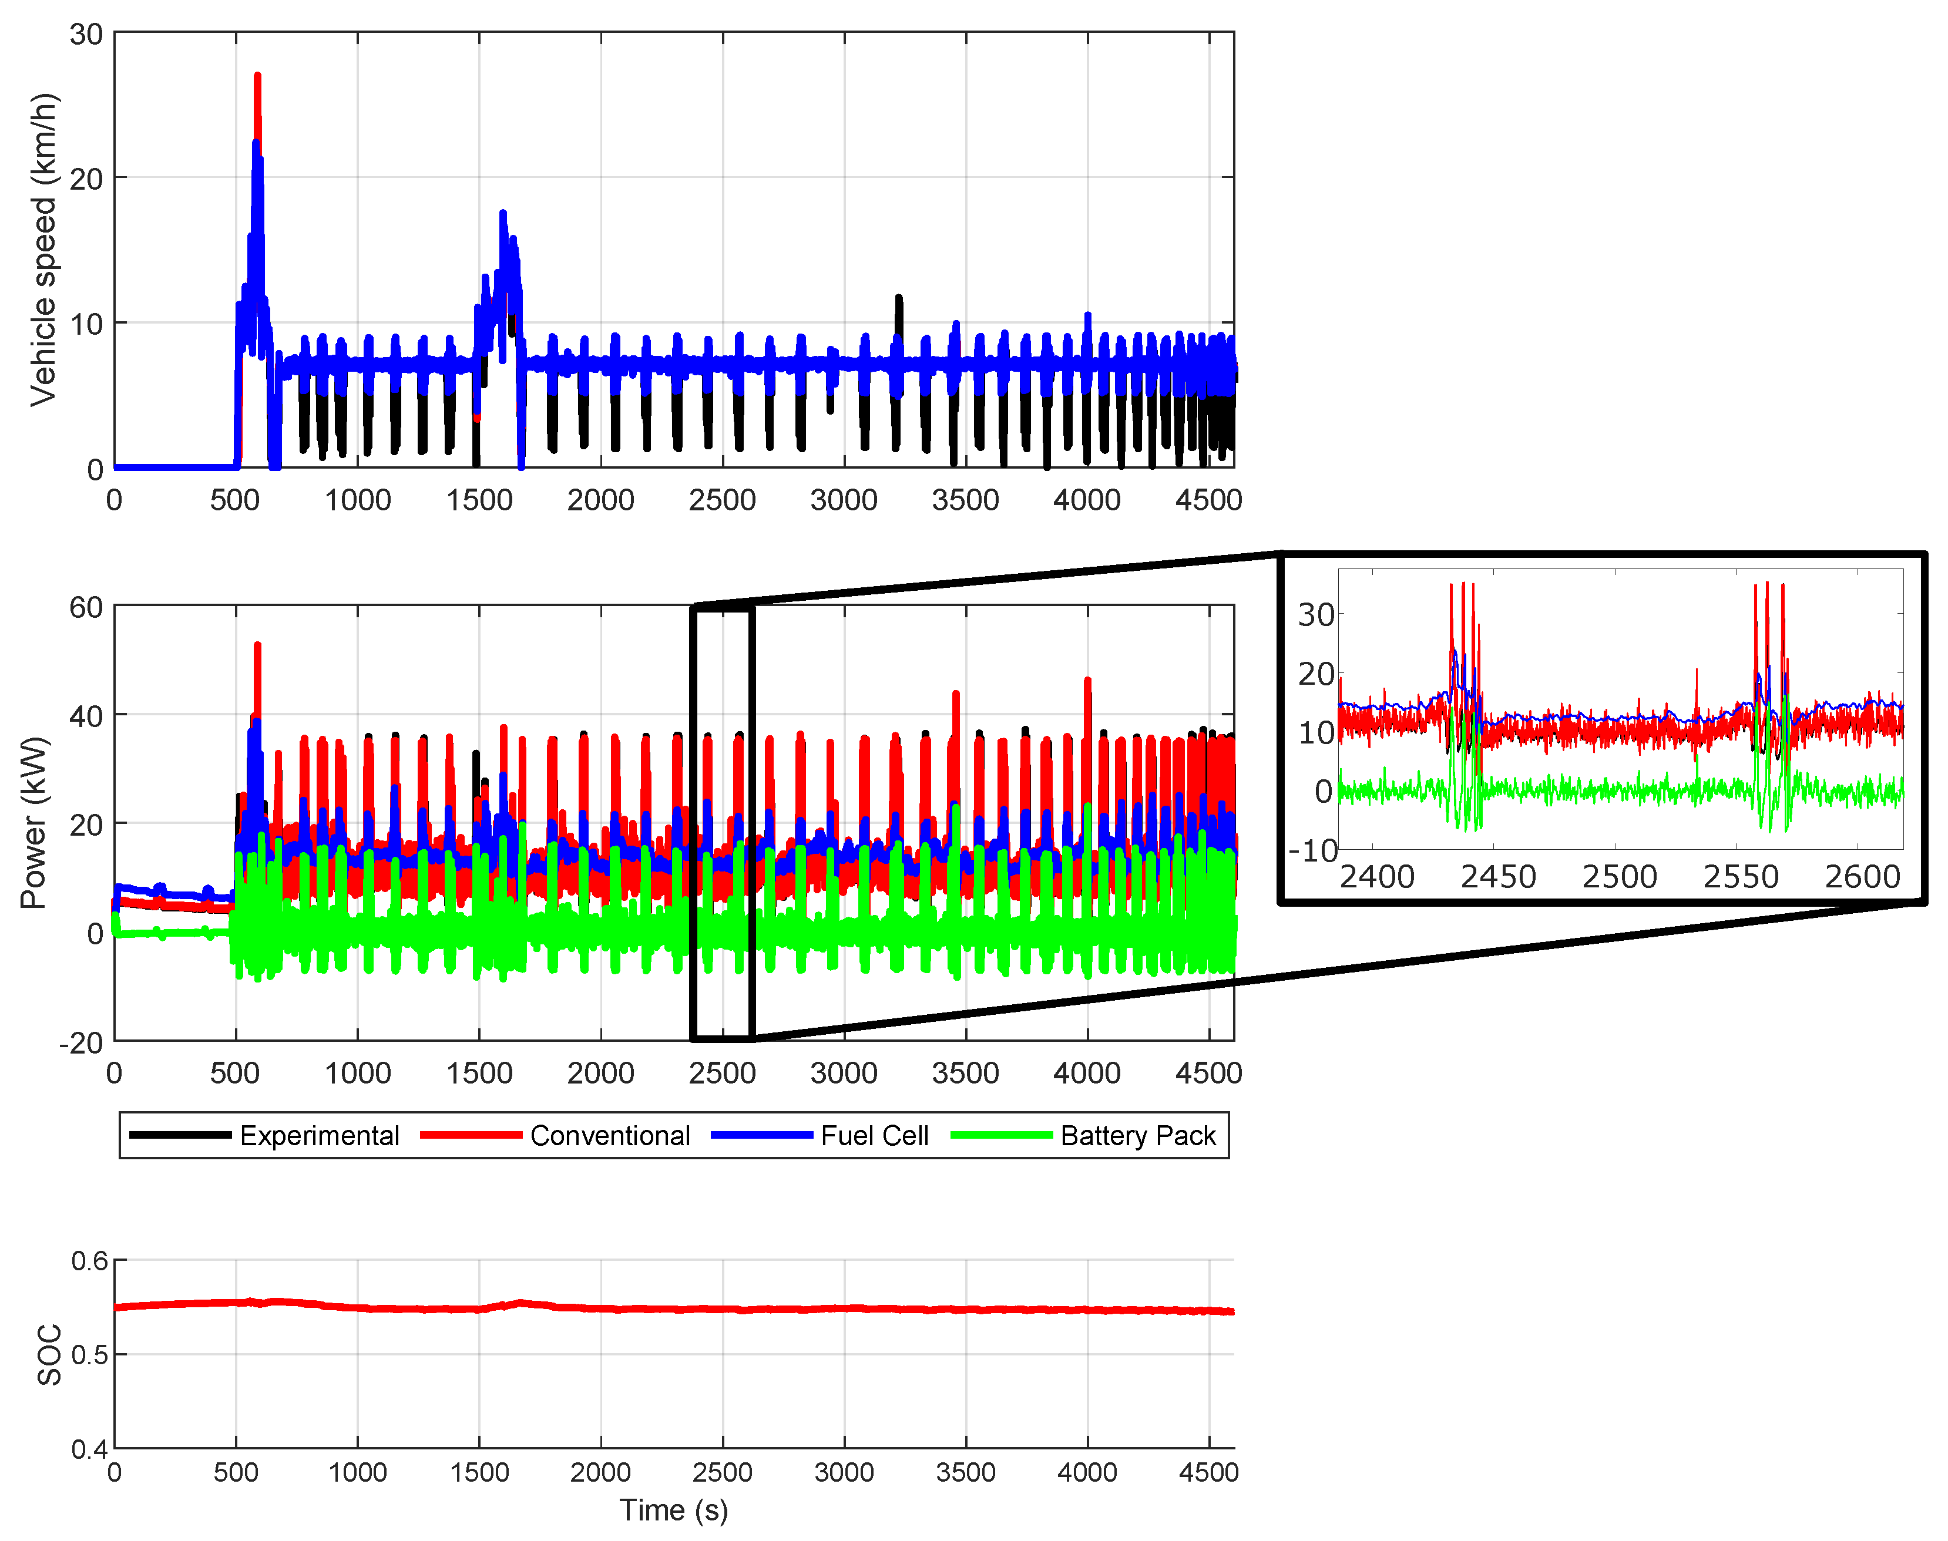Select the Conventional legend label text
Image resolution: width=1948 pixels, height=1541 pixels.
[x=610, y=1135]
